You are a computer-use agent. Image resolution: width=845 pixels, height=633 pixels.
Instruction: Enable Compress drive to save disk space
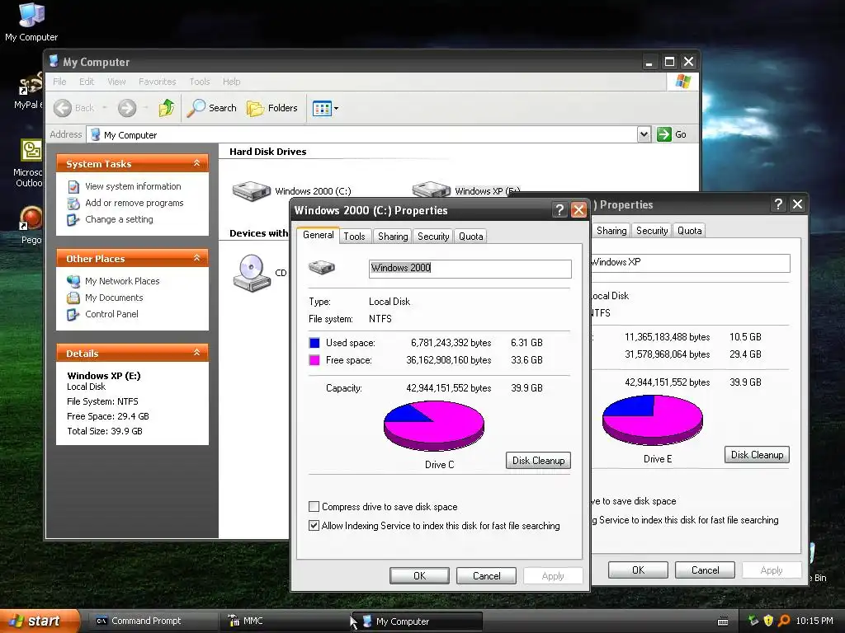[x=314, y=507]
